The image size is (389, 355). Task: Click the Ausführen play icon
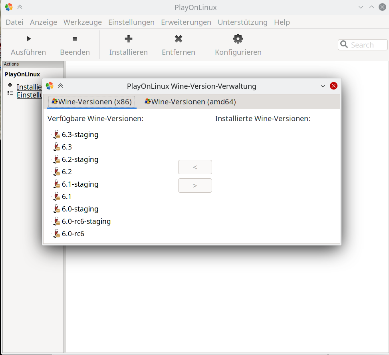(x=28, y=39)
